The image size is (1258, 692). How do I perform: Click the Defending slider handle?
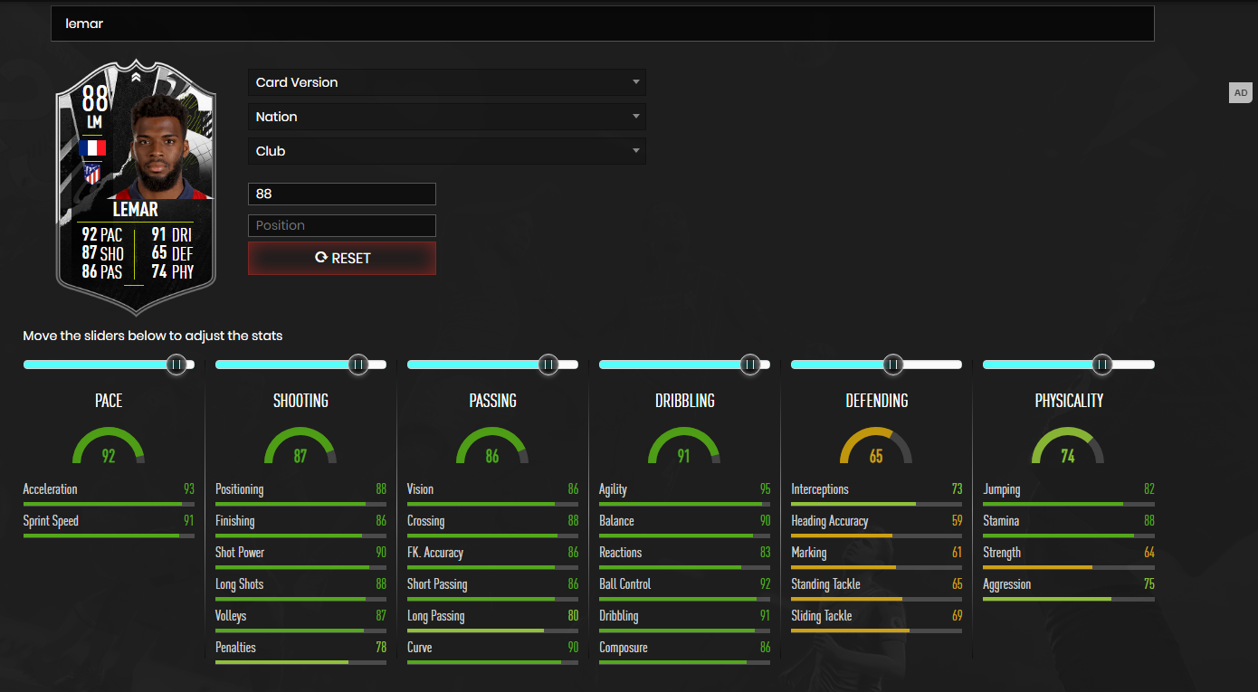(x=893, y=365)
